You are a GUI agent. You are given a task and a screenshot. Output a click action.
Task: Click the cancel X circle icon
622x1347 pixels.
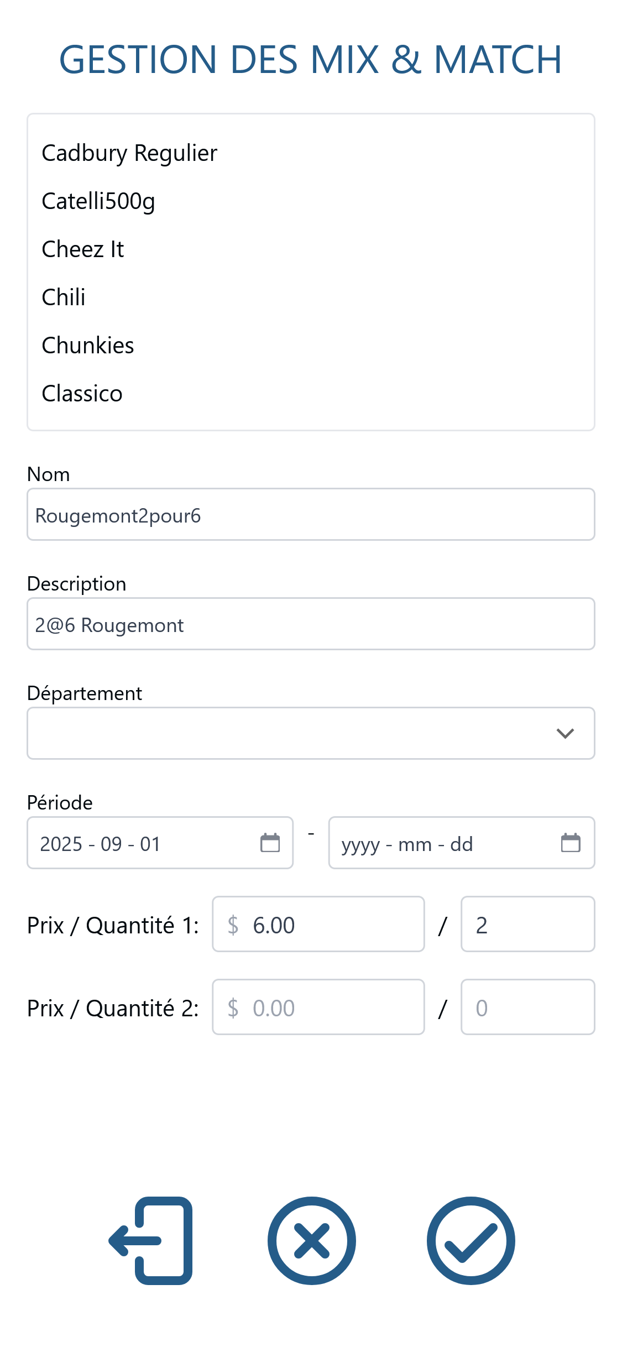click(x=311, y=1240)
